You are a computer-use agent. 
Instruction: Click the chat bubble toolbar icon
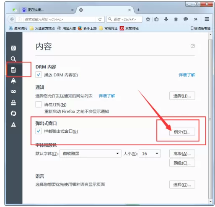coord(186,19)
